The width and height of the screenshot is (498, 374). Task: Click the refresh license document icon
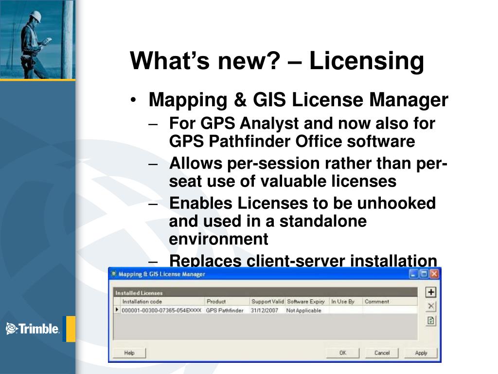tap(431, 320)
